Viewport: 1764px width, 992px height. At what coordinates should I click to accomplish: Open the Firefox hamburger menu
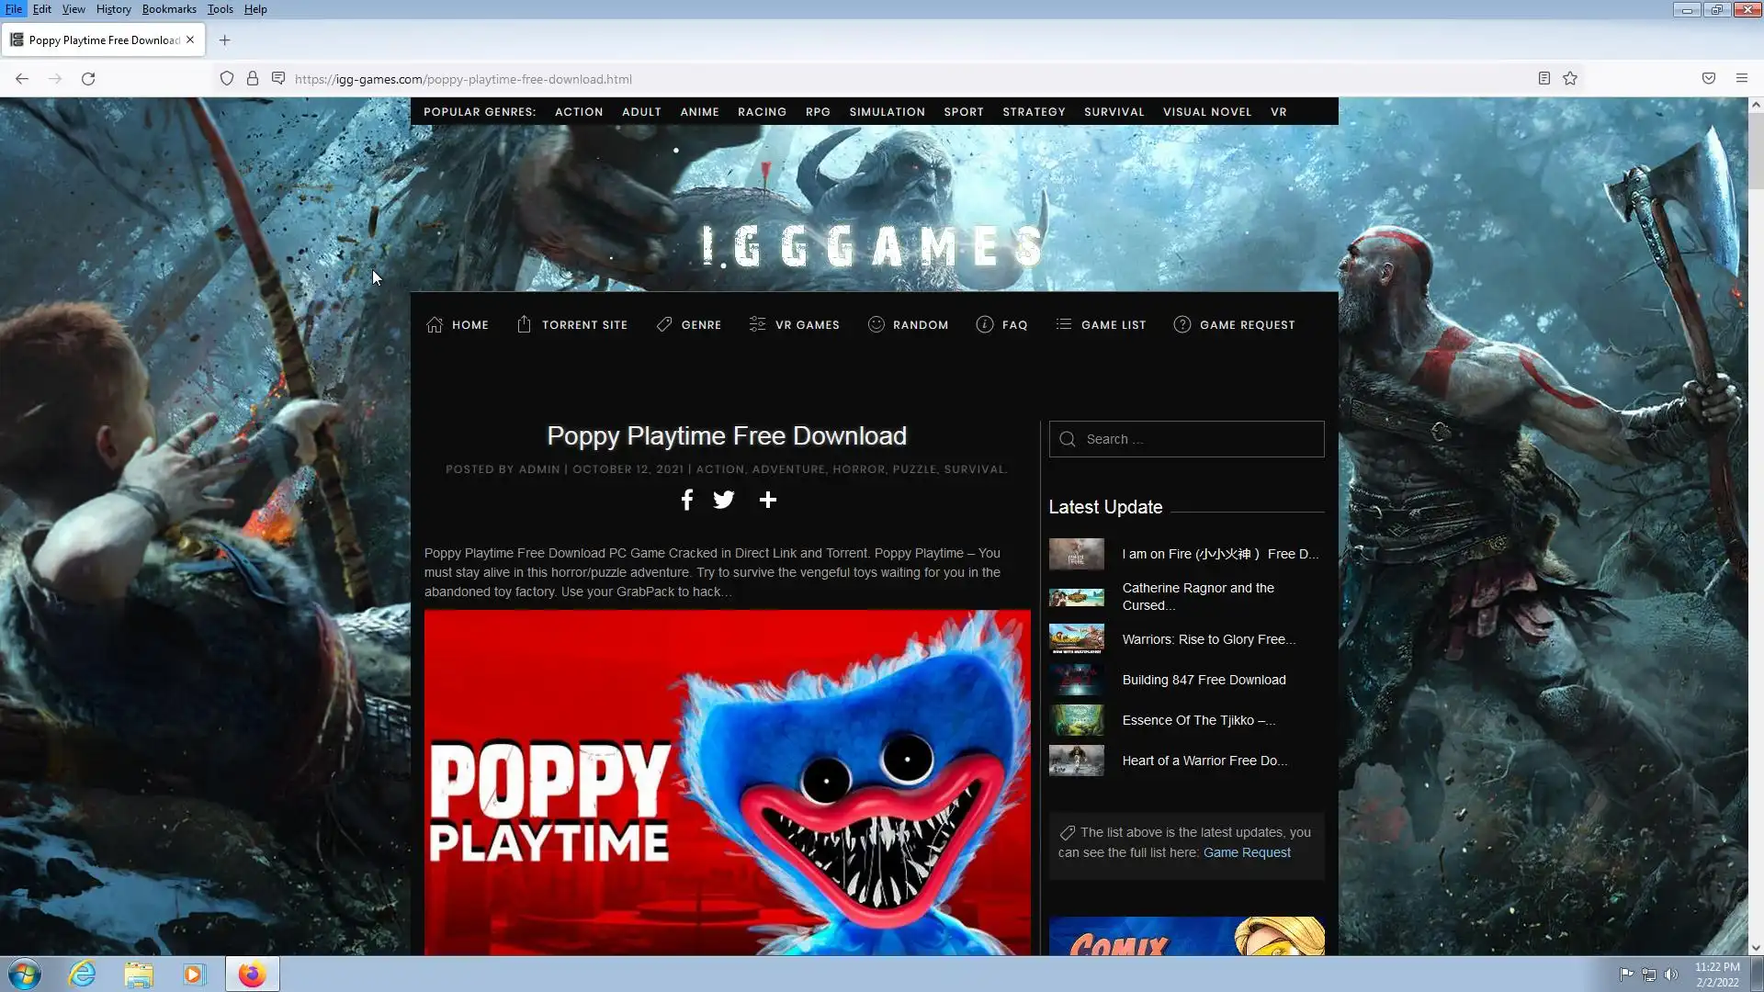pos(1741,79)
